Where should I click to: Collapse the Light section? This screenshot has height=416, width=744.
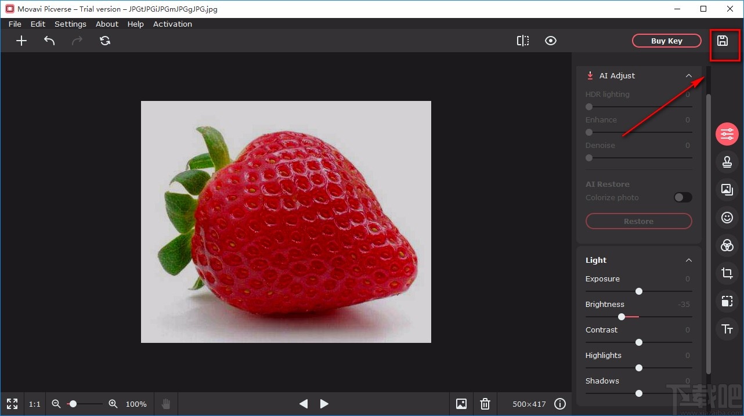point(689,261)
